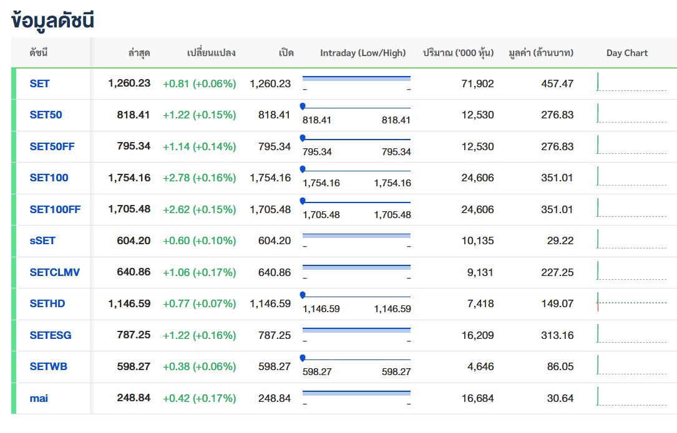Click the SETWB row day chart
This screenshot has height=433, width=677.
[631, 365]
